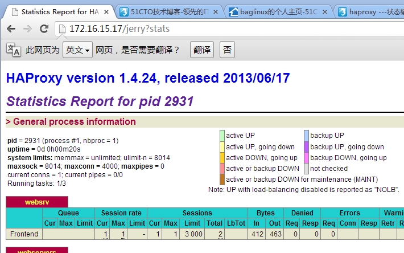The width and height of the screenshot is (404, 253).
Task: Click the uptime = 0d 0h00m20s line
Action: point(44,149)
